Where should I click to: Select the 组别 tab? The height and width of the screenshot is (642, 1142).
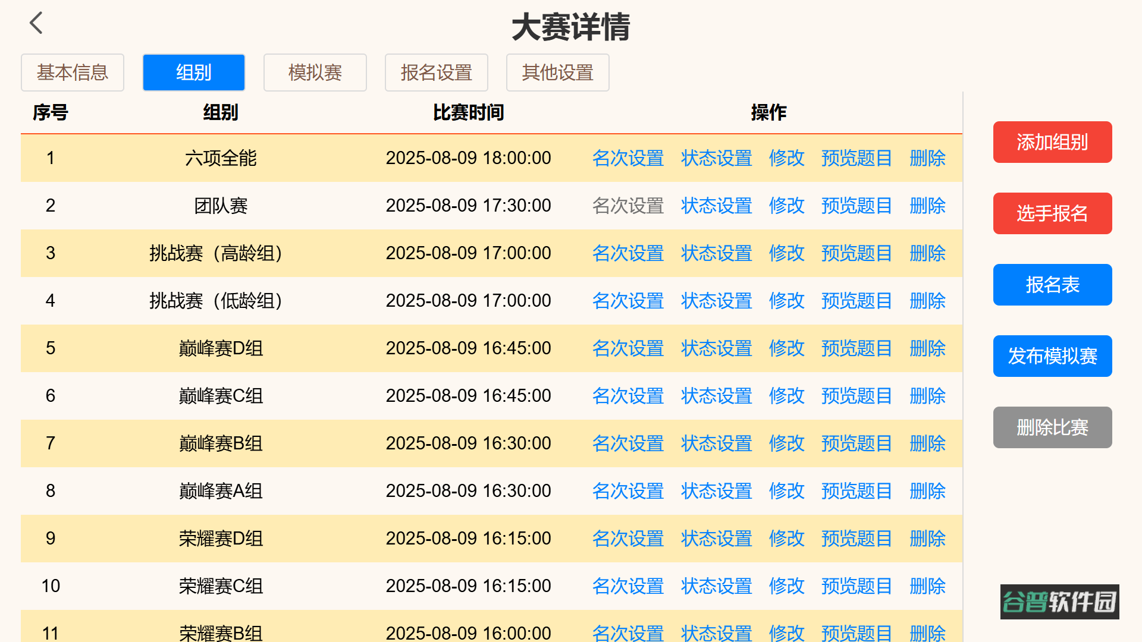point(194,73)
